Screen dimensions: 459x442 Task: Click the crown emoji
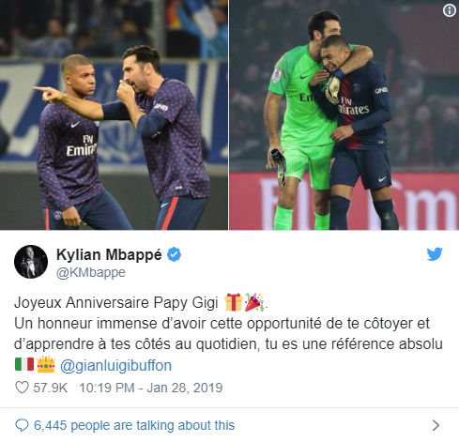46,364
